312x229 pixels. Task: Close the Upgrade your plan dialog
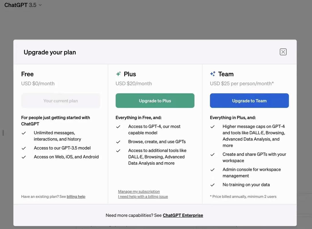click(x=283, y=52)
